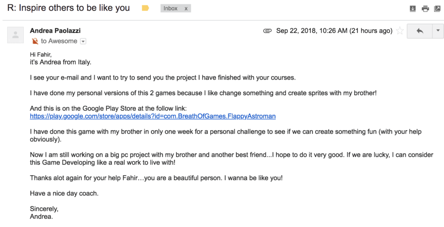Click the 'to Awesome' recipient text
Viewport: 444px width, 227px height.
[x=59, y=41]
